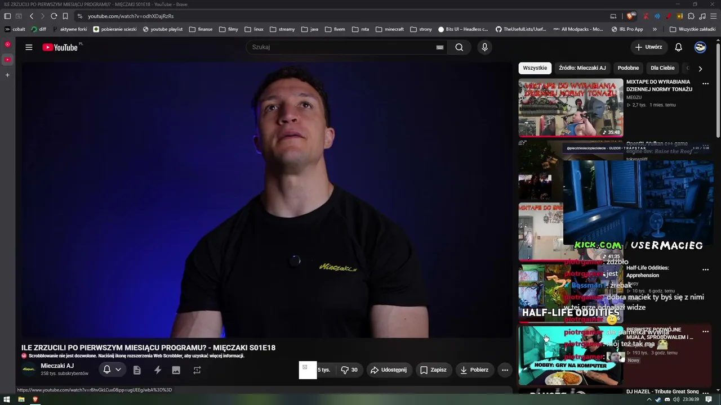Open the streamy bookmarks folder
Image resolution: width=721 pixels, height=405 pixels.
pos(282,29)
